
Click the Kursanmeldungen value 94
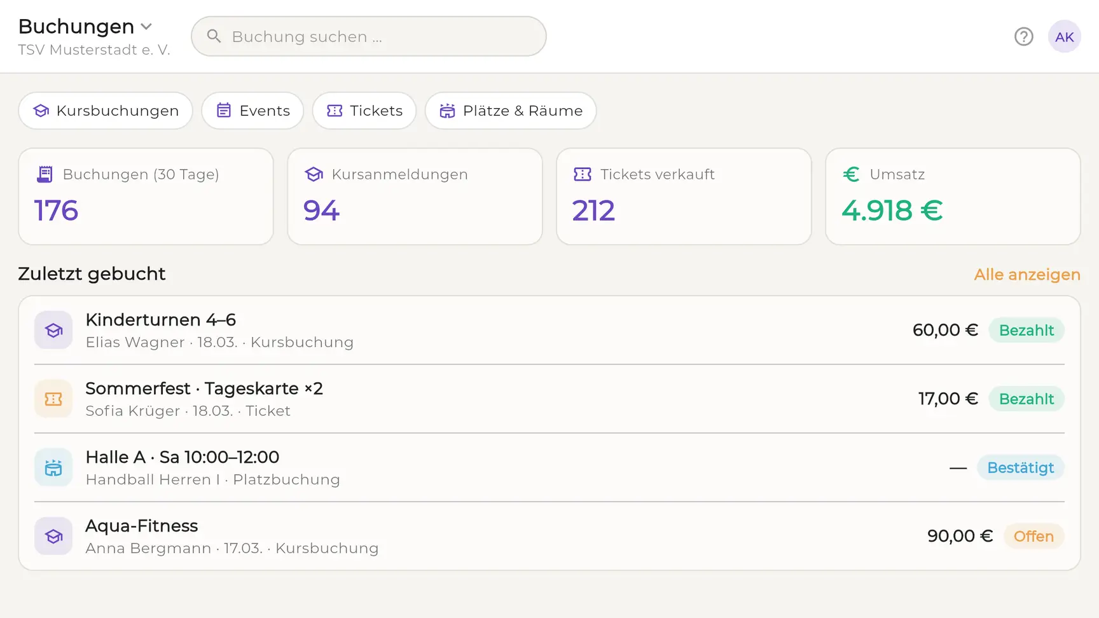tap(321, 210)
